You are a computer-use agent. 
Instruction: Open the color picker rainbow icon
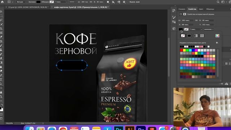pos(217,36)
